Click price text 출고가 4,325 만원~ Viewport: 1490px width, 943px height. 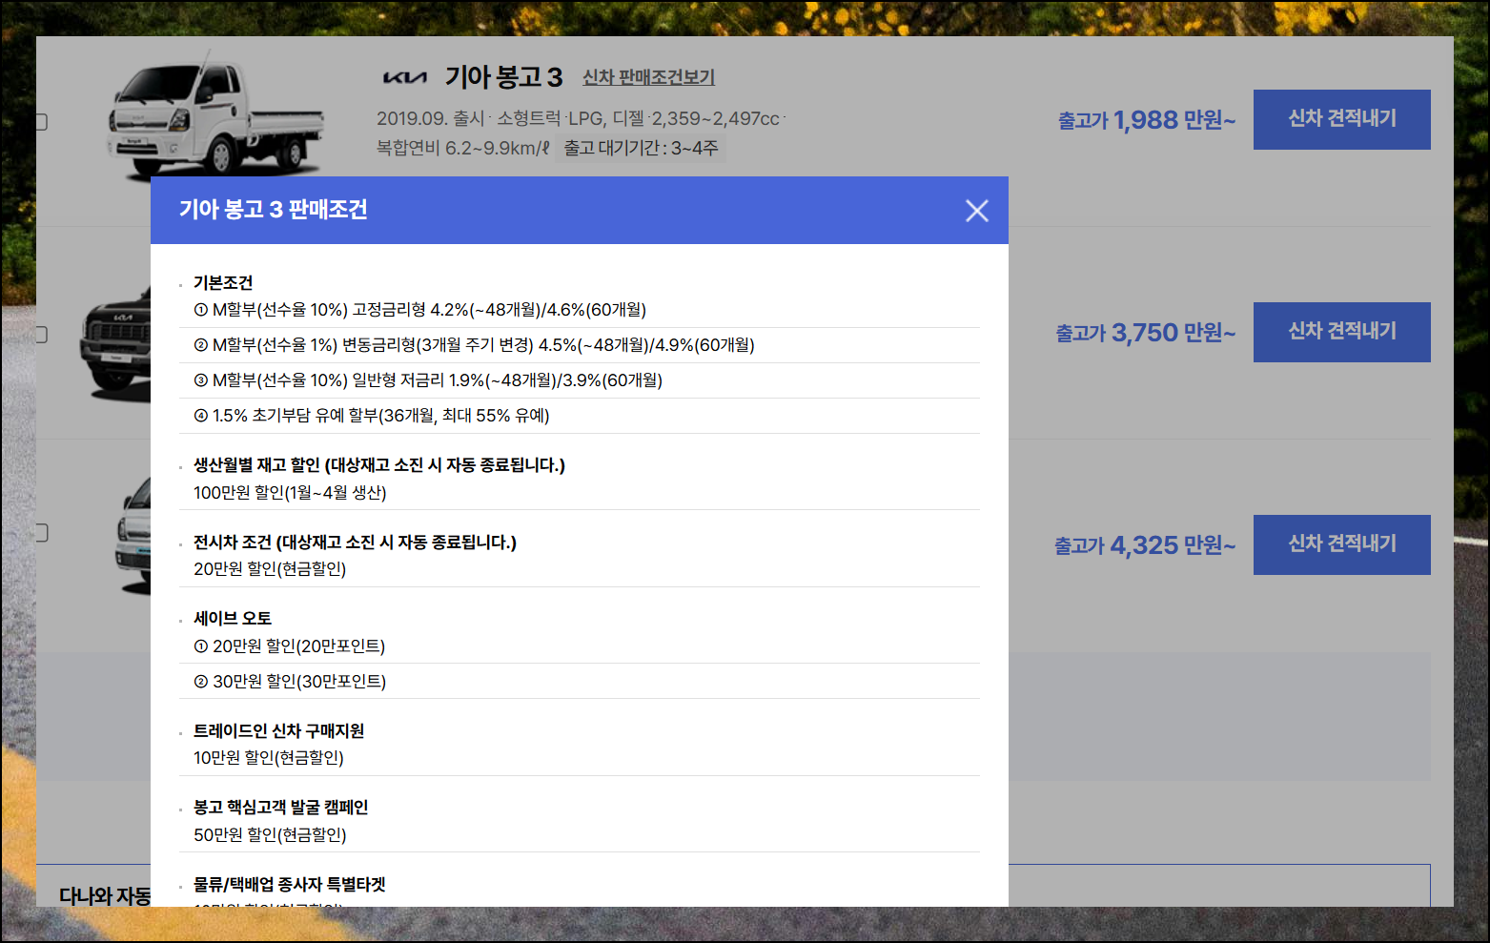point(1144,545)
